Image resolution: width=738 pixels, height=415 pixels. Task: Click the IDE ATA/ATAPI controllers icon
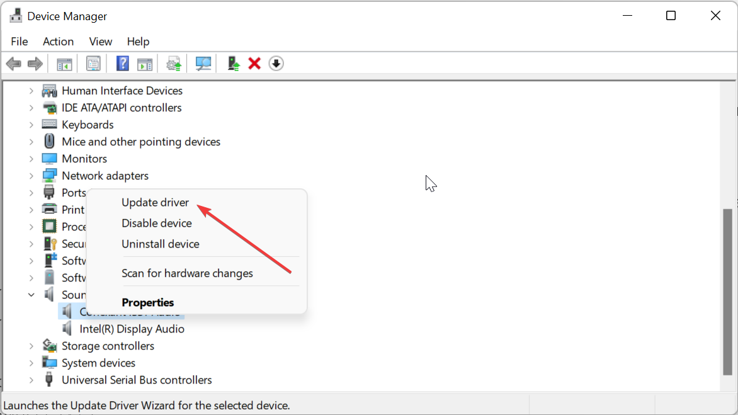49,108
